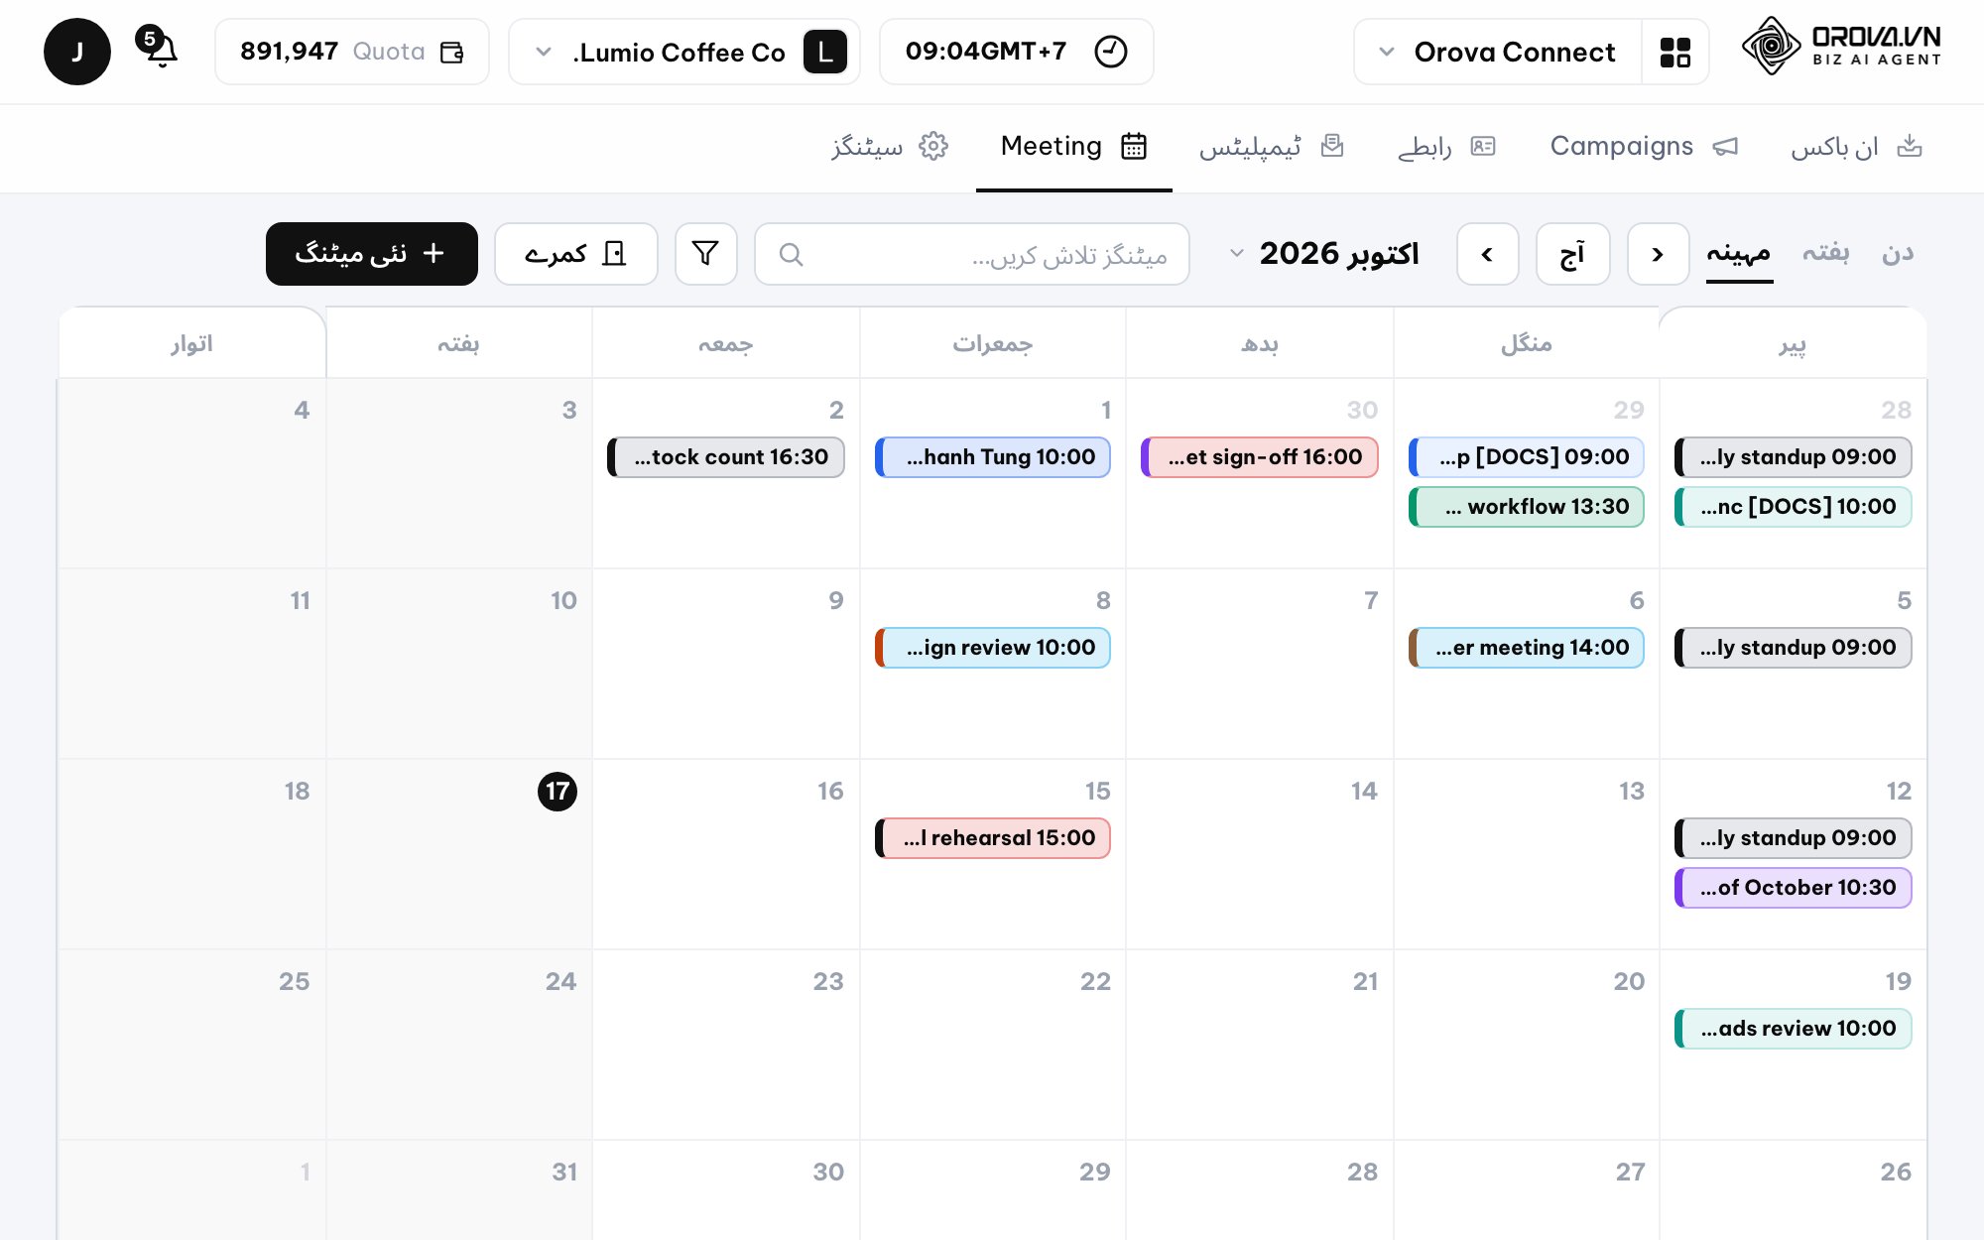1984x1240 pixels.
Task: Open the رابطے contacts tab
Action: pyautogui.click(x=1445, y=147)
